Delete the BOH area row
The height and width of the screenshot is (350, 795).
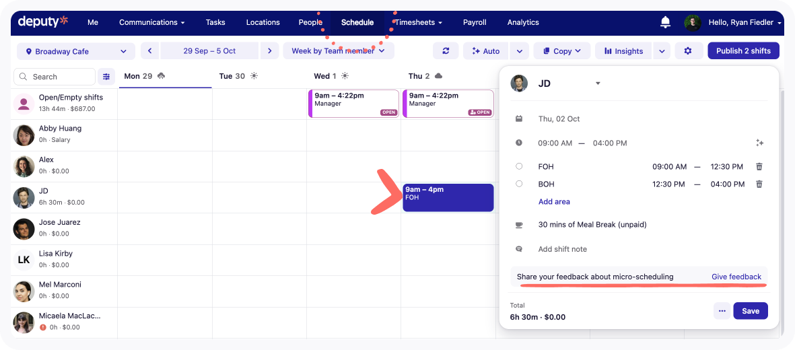(759, 184)
